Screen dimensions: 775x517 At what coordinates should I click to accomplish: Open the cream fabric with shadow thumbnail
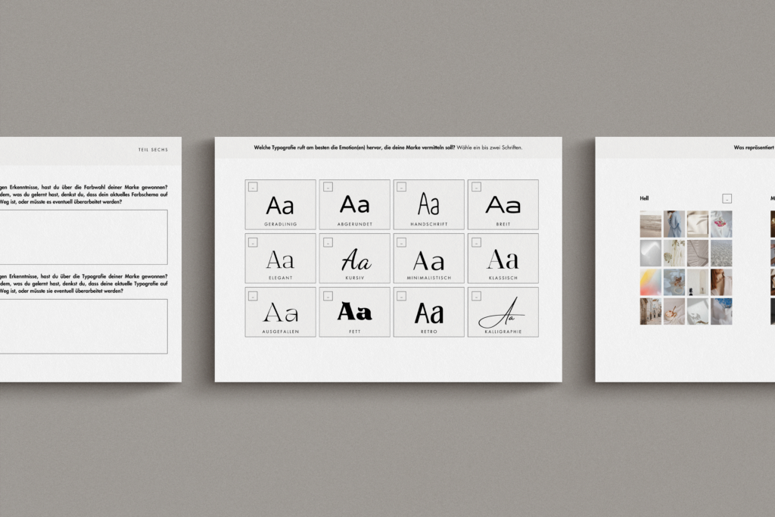tap(697, 224)
